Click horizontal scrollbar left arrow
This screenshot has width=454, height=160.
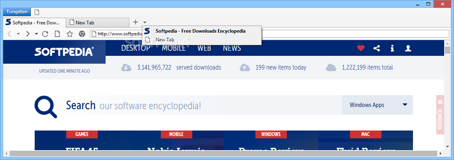pyautogui.click(x=6, y=153)
